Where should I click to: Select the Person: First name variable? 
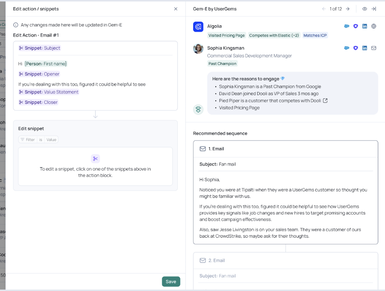click(46, 64)
